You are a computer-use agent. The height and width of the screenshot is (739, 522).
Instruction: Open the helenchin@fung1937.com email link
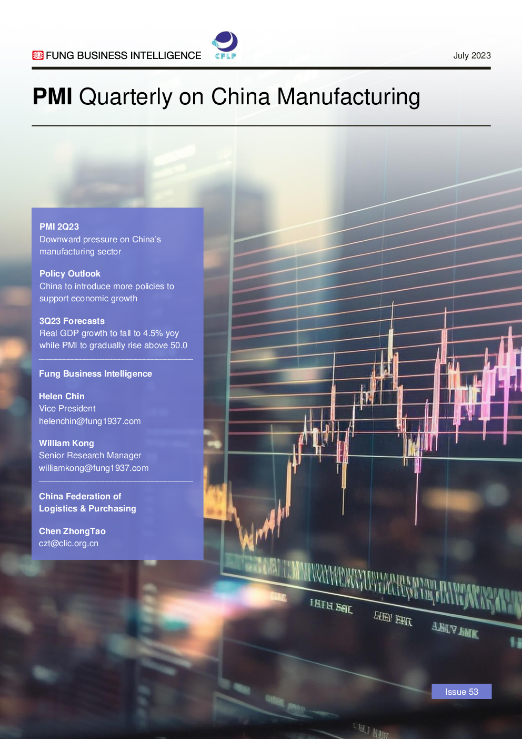coord(89,421)
